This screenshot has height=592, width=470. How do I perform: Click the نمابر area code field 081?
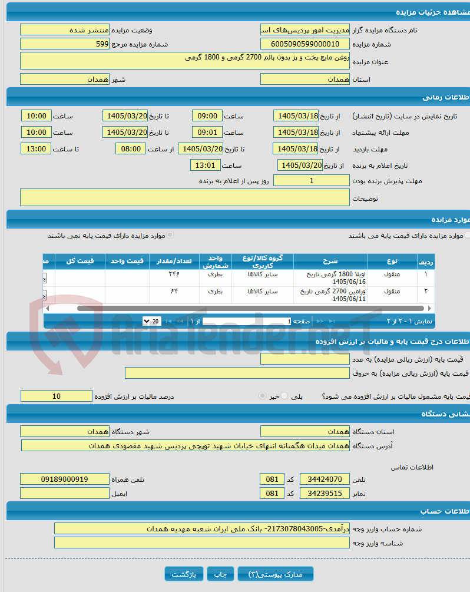tap(272, 494)
